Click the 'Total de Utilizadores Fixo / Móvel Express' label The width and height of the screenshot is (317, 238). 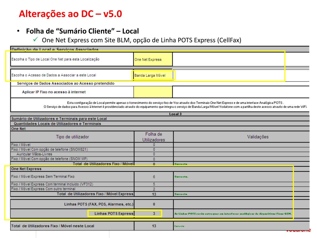[95, 194]
